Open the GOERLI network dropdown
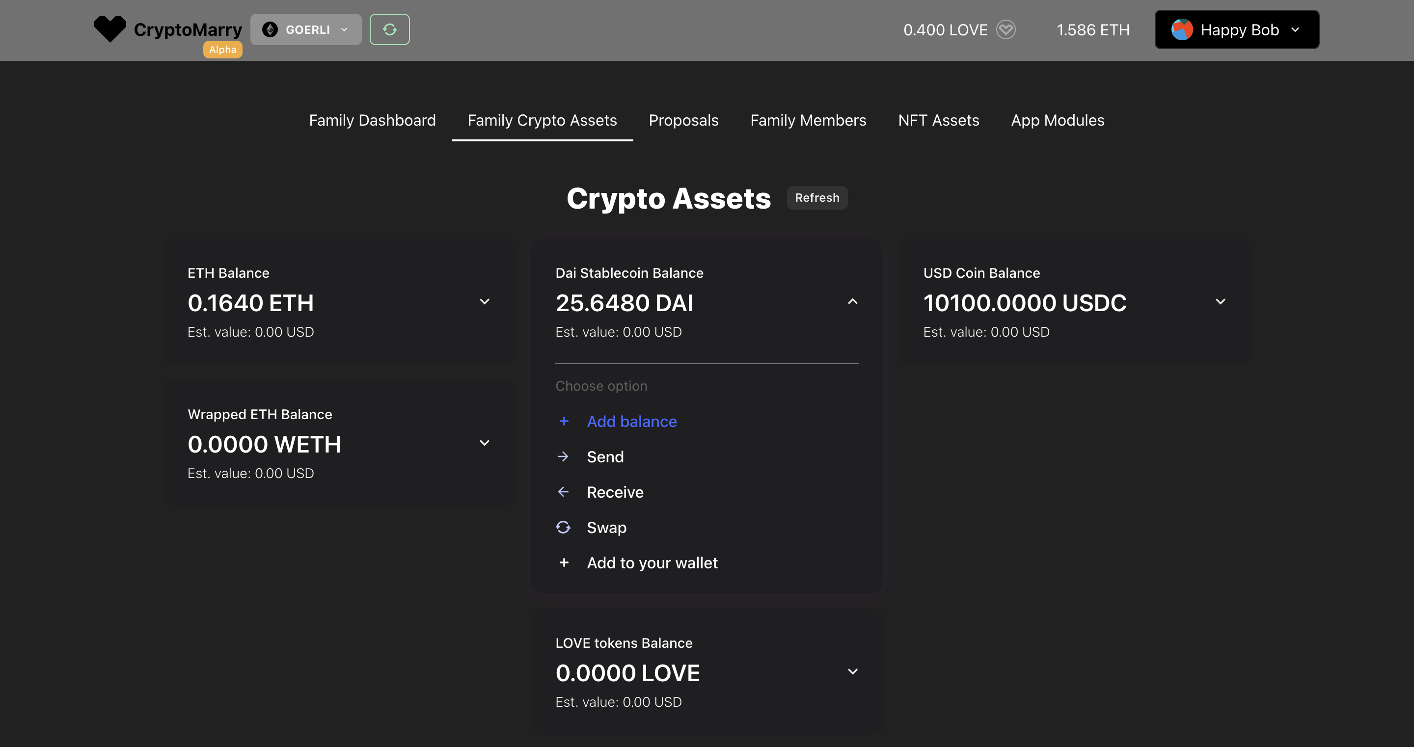 (306, 29)
